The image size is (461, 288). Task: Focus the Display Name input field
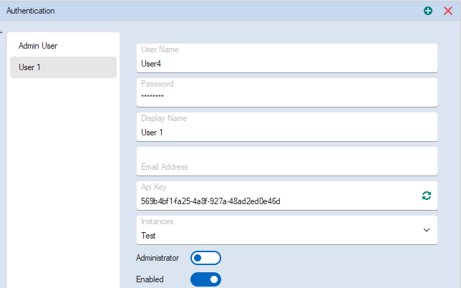[286, 133]
